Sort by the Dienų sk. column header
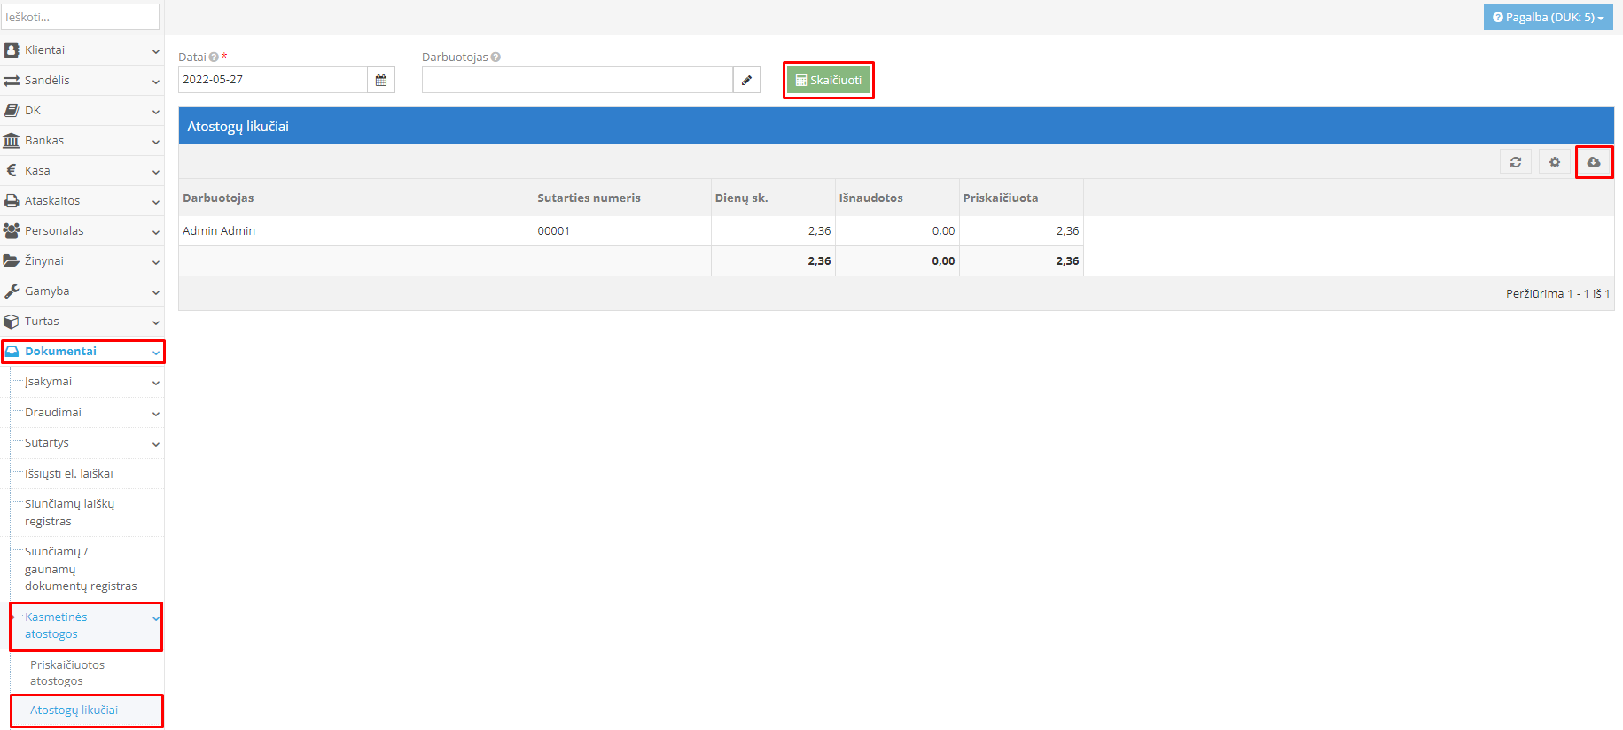 click(x=741, y=198)
